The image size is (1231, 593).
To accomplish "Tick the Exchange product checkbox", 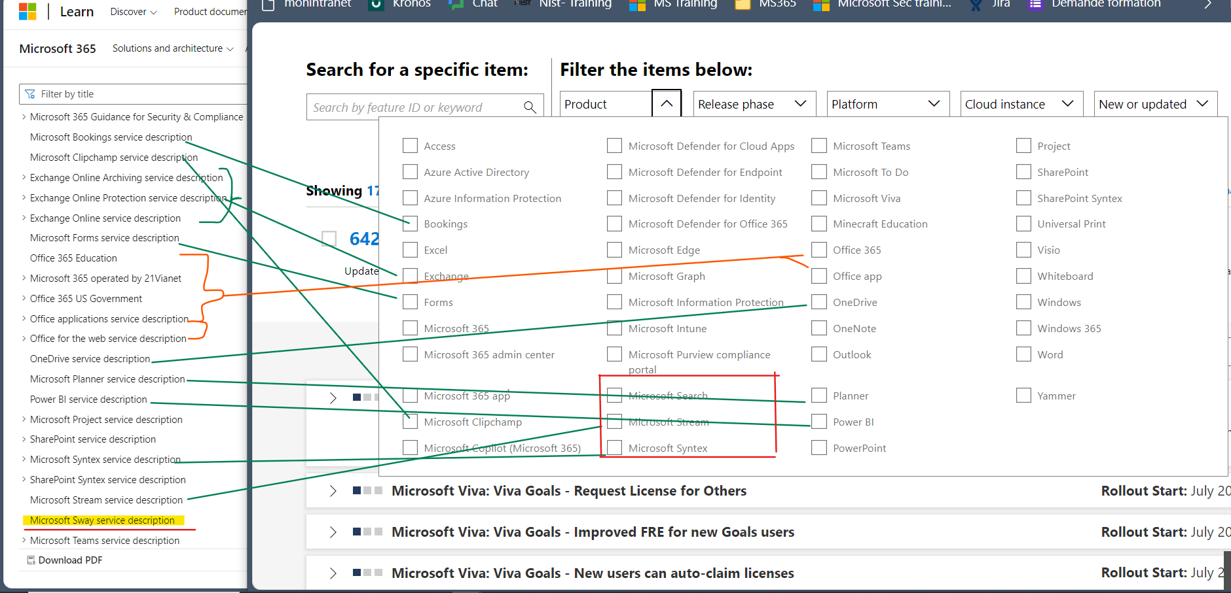I will coord(410,276).
